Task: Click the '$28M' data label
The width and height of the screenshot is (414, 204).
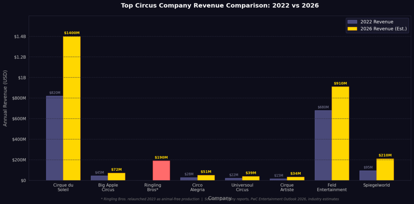Action: (x=189, y=174)
